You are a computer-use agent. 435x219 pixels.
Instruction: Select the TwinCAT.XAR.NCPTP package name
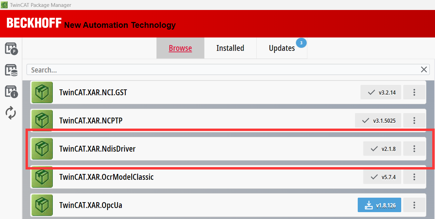pyautogui.click(x=91, y=121)
